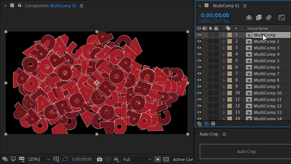Viewport: 291px width, 164px height.
Task: Click the MultiComp 51 composition name link
Action: tap(63, 6)
